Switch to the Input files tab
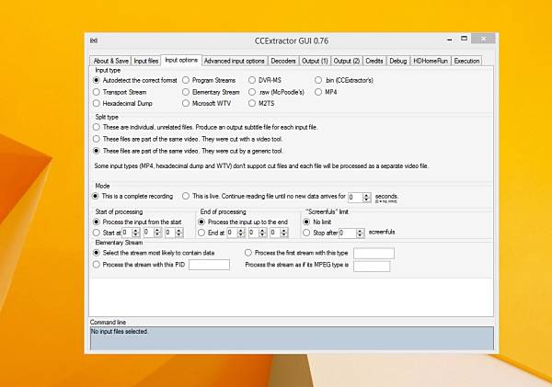Image resolution: width=552 pixels, height=387 pixels. coord(145,61)
